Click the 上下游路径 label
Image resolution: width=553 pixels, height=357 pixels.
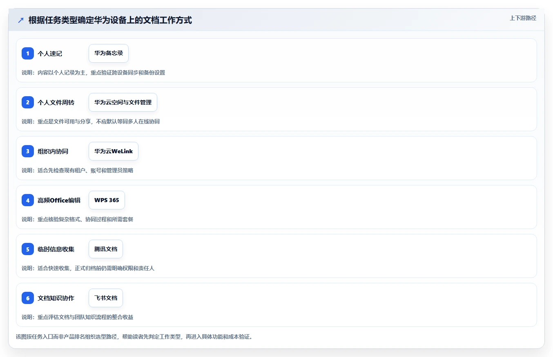[x=523, y=18]
